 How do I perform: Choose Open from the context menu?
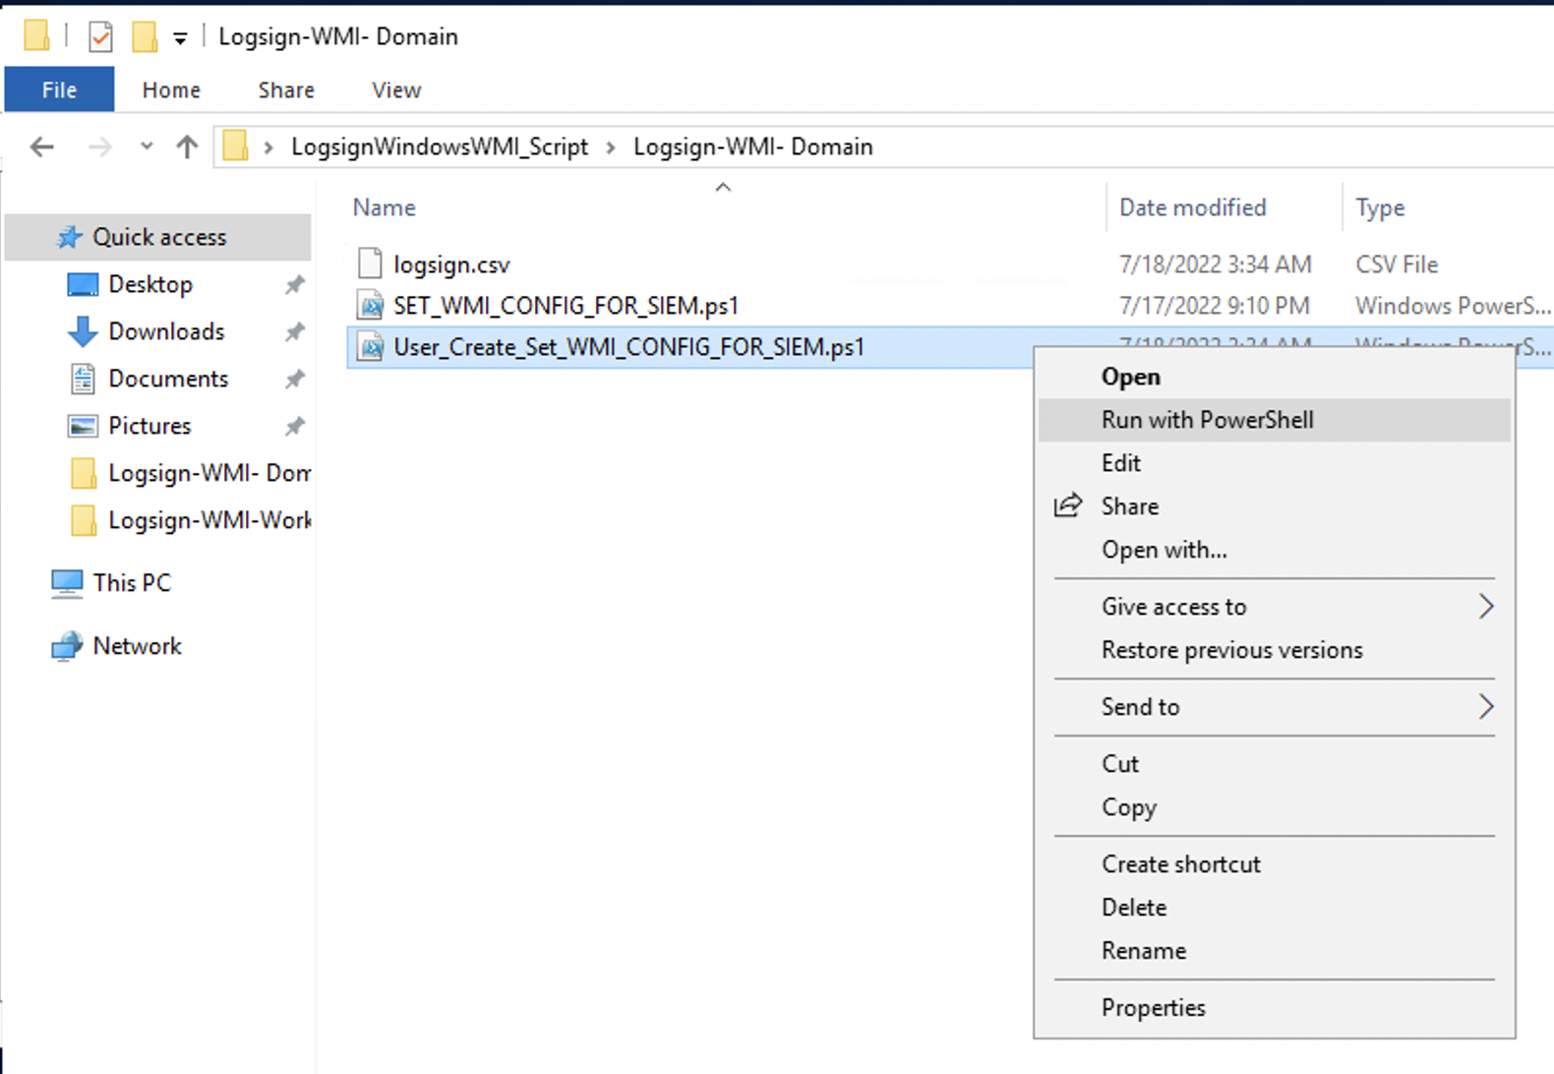point(1274,377)
